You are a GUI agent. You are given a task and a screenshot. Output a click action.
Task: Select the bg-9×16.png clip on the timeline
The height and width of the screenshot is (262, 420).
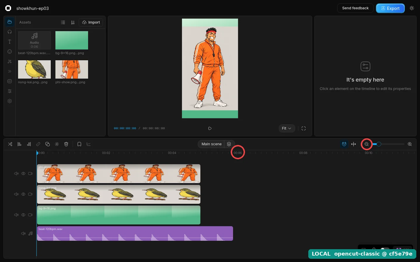click(119, 215)
